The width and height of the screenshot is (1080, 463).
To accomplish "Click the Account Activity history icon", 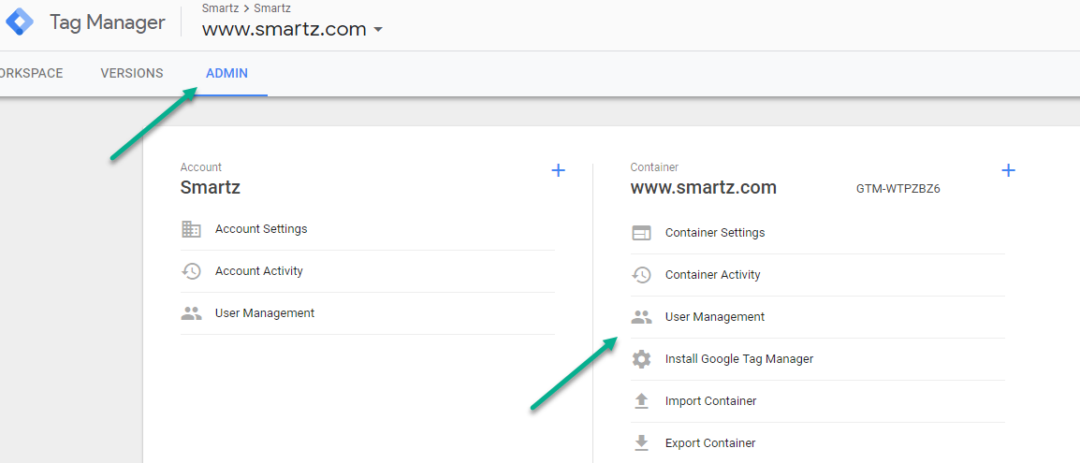I will (191, 271).
